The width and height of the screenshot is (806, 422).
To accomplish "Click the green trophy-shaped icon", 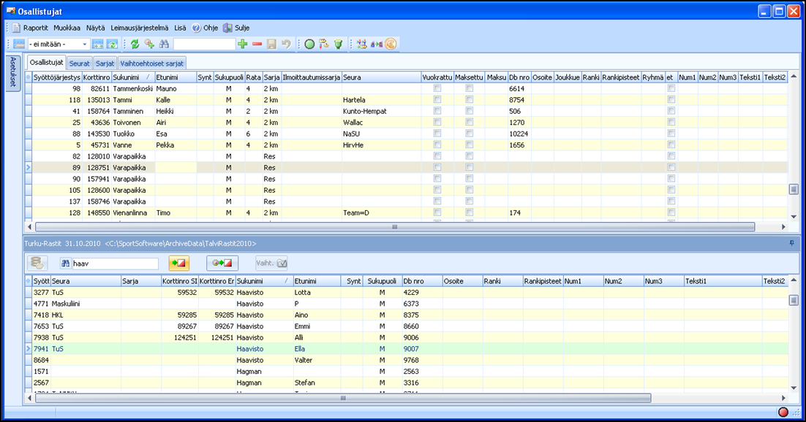I will [x=338, y=44].
